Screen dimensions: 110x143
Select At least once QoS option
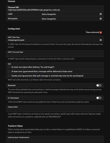[x=9, y=71]
